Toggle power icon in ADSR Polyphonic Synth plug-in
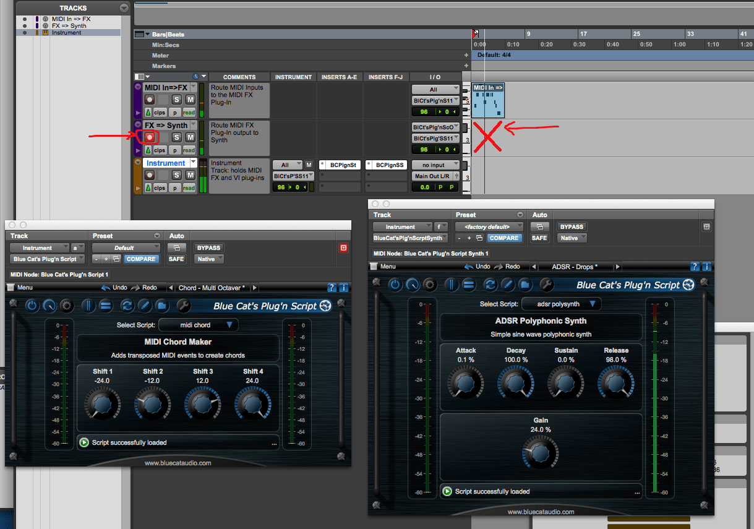Image resolution: width=754 pixels, height=529 pixels. (x=395, y=284)
